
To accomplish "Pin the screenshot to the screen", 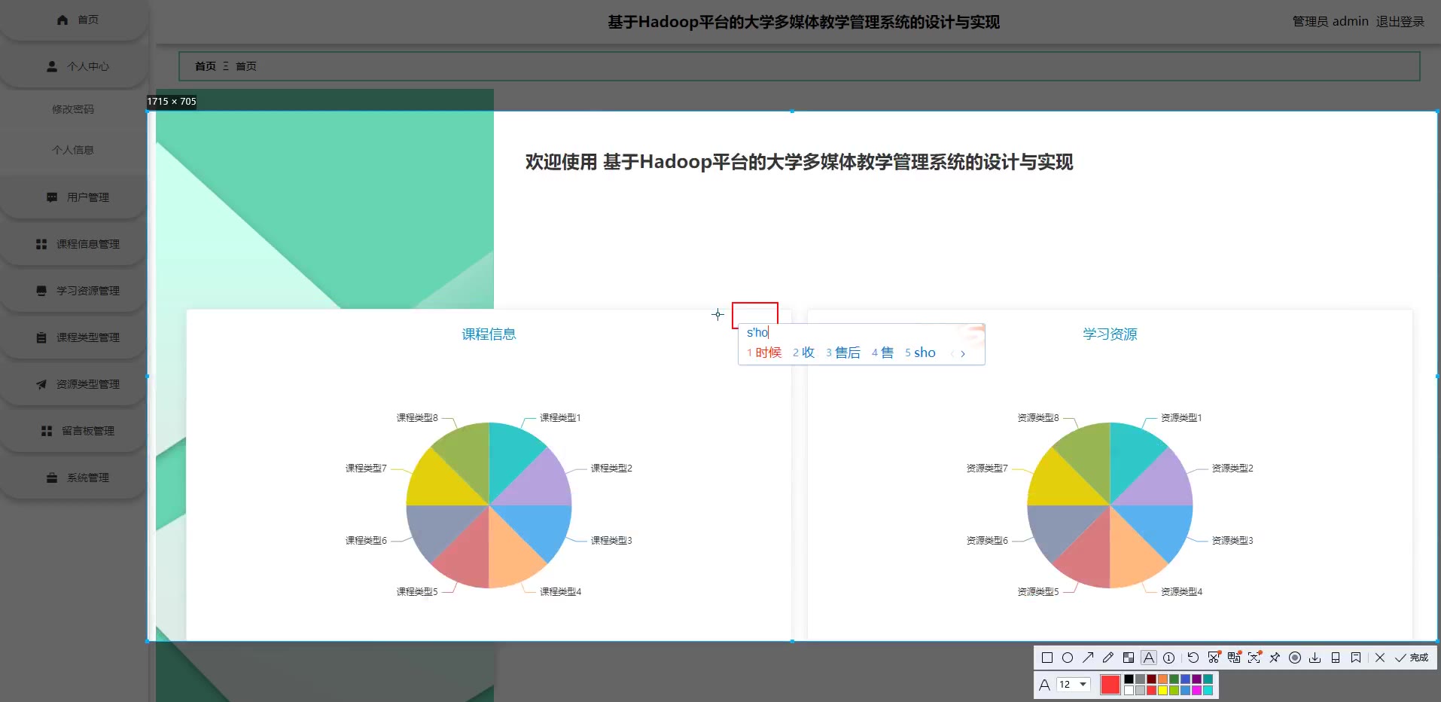I will (1275, 658).
